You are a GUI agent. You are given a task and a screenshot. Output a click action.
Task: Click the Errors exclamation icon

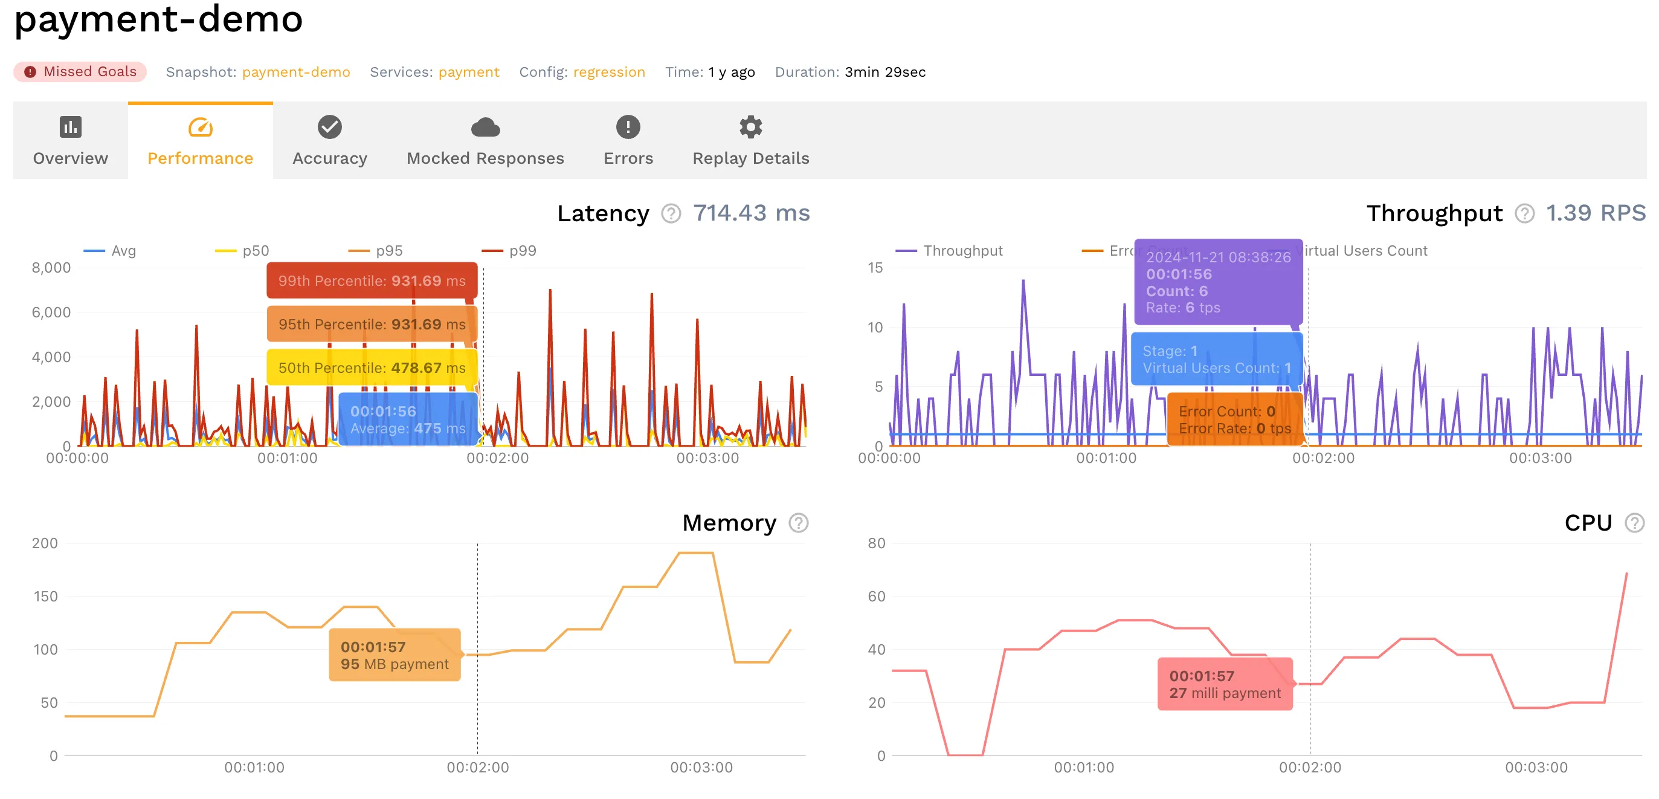click(628, 128)
